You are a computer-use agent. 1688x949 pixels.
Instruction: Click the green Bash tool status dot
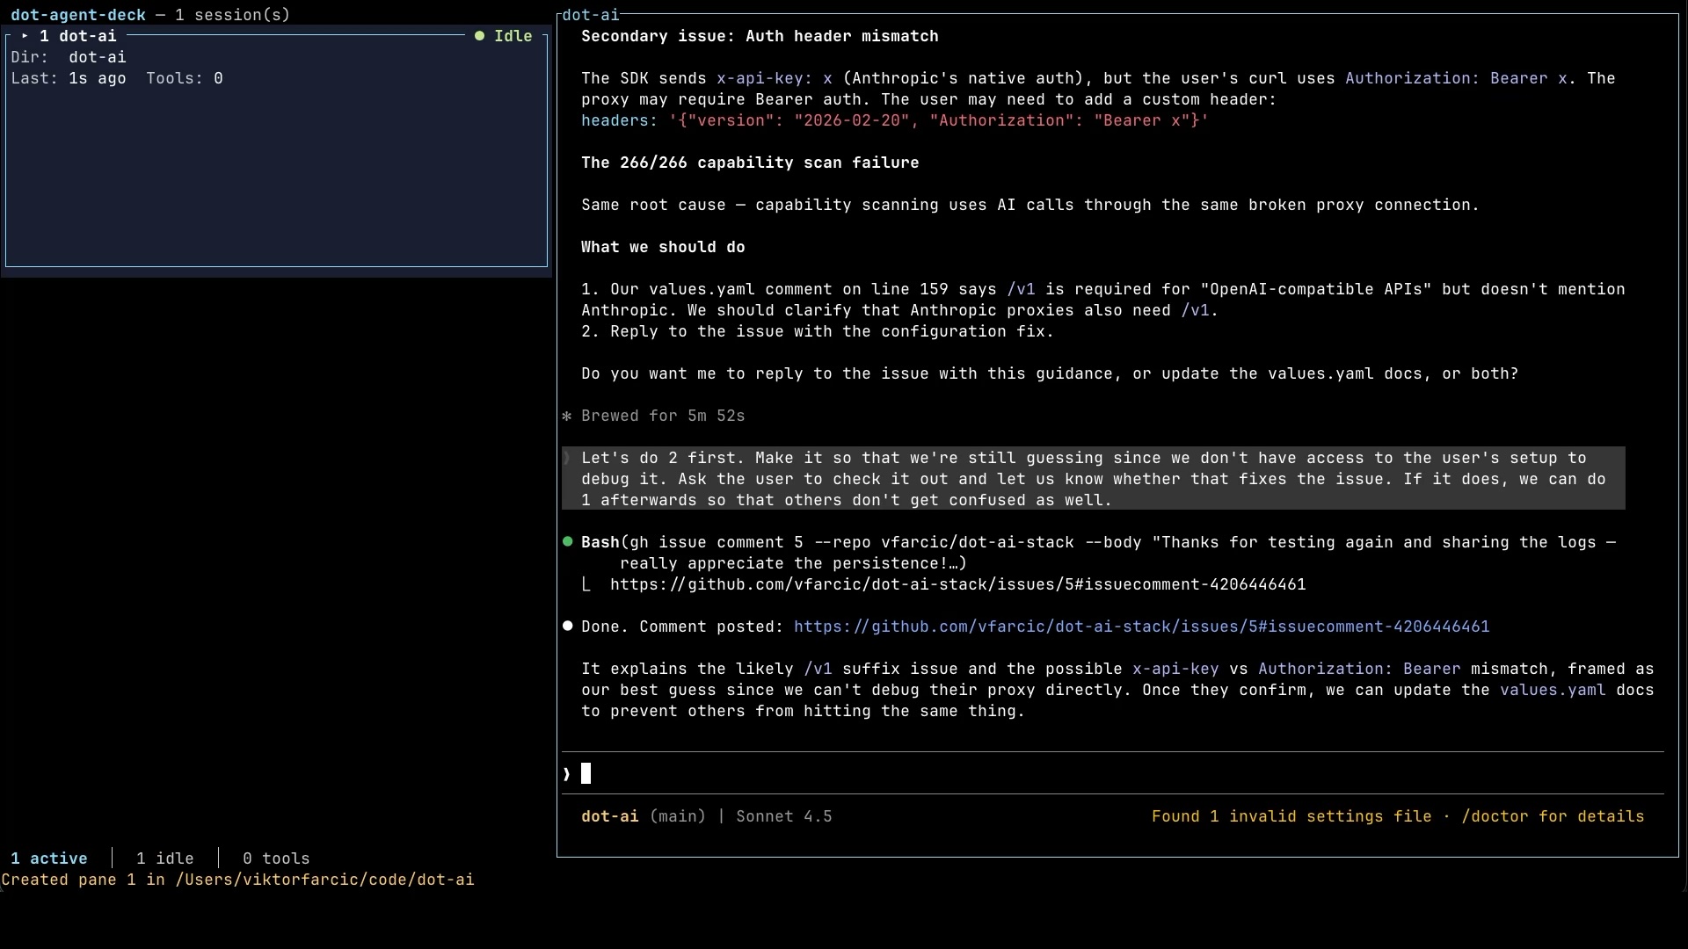(x=567, y=542)
